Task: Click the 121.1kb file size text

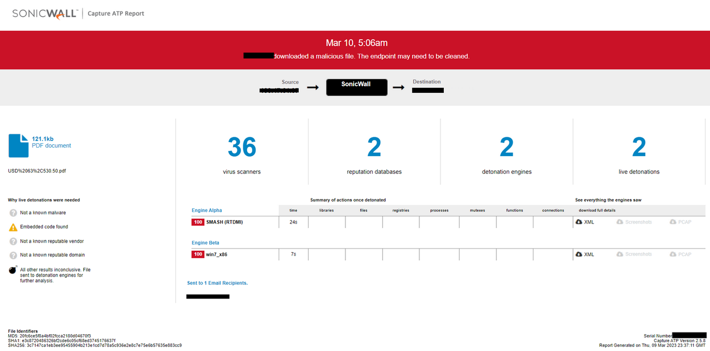Action: (43, 139)
